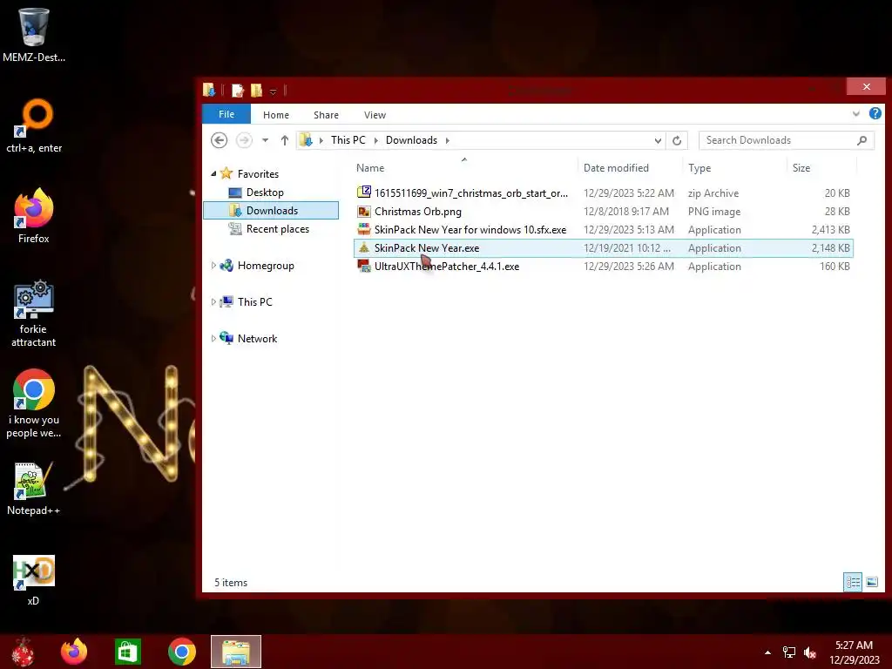Open the ctrl+a, enter desktop shortcut
The image size is (892, 669).
pyautogui.click(x=34, y=126)
